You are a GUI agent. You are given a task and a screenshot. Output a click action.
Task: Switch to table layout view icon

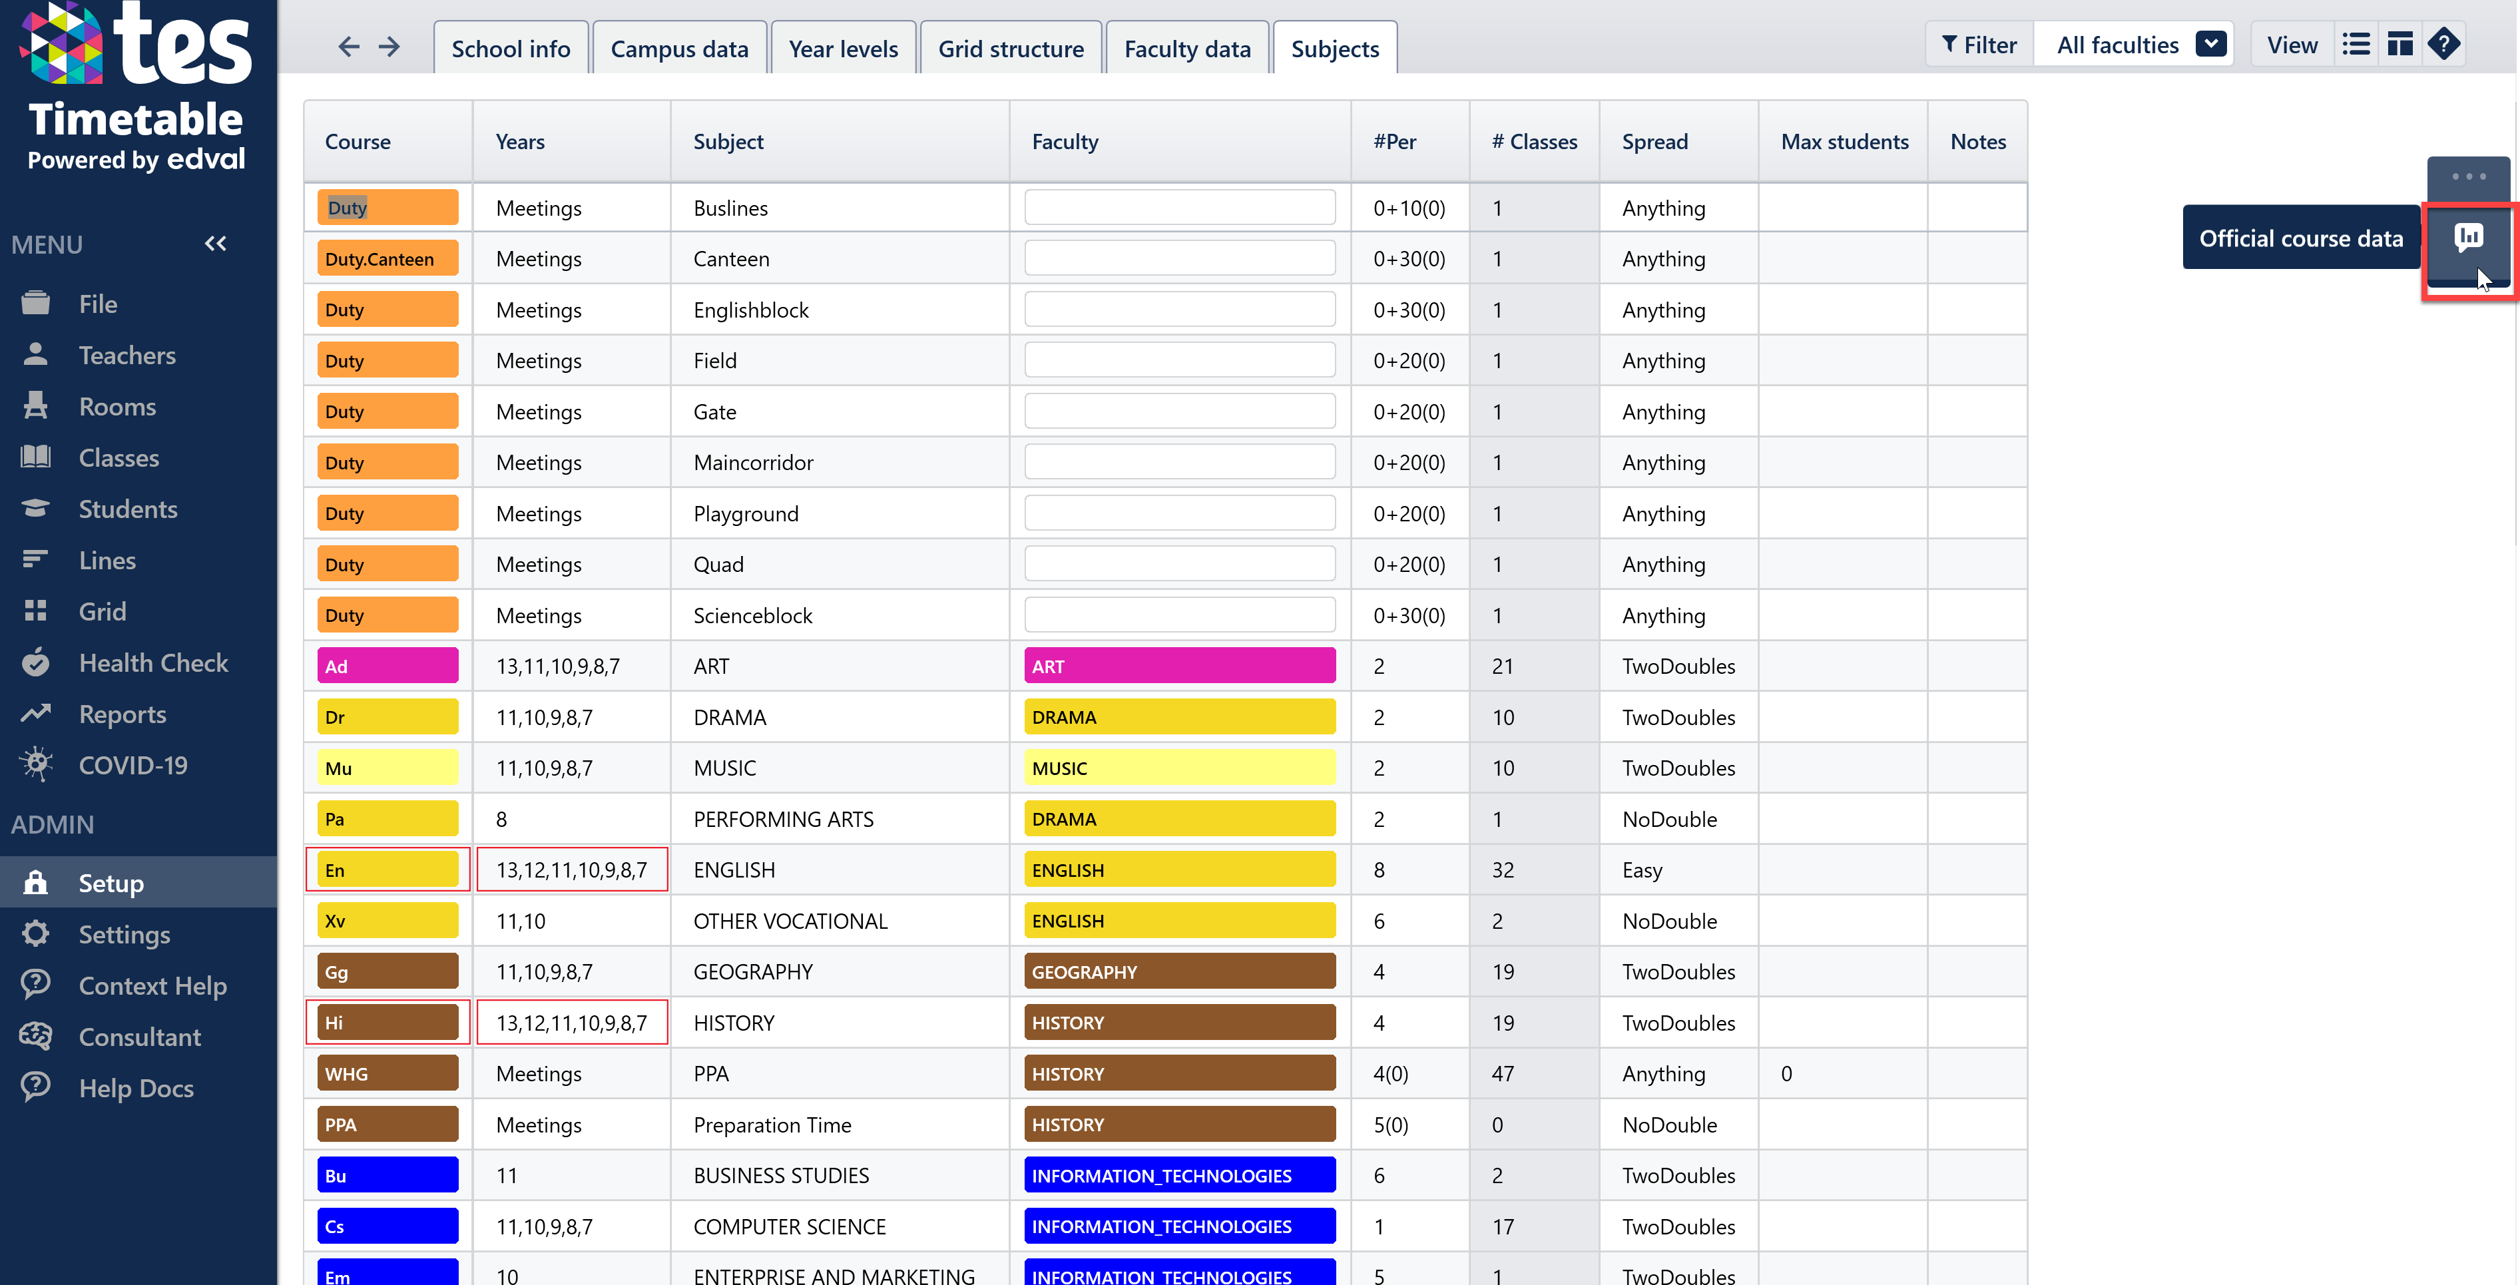pos(2399,45)
